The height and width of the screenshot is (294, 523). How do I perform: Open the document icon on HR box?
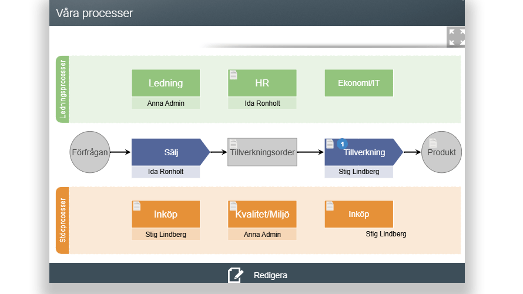click(x=233, y=75)
